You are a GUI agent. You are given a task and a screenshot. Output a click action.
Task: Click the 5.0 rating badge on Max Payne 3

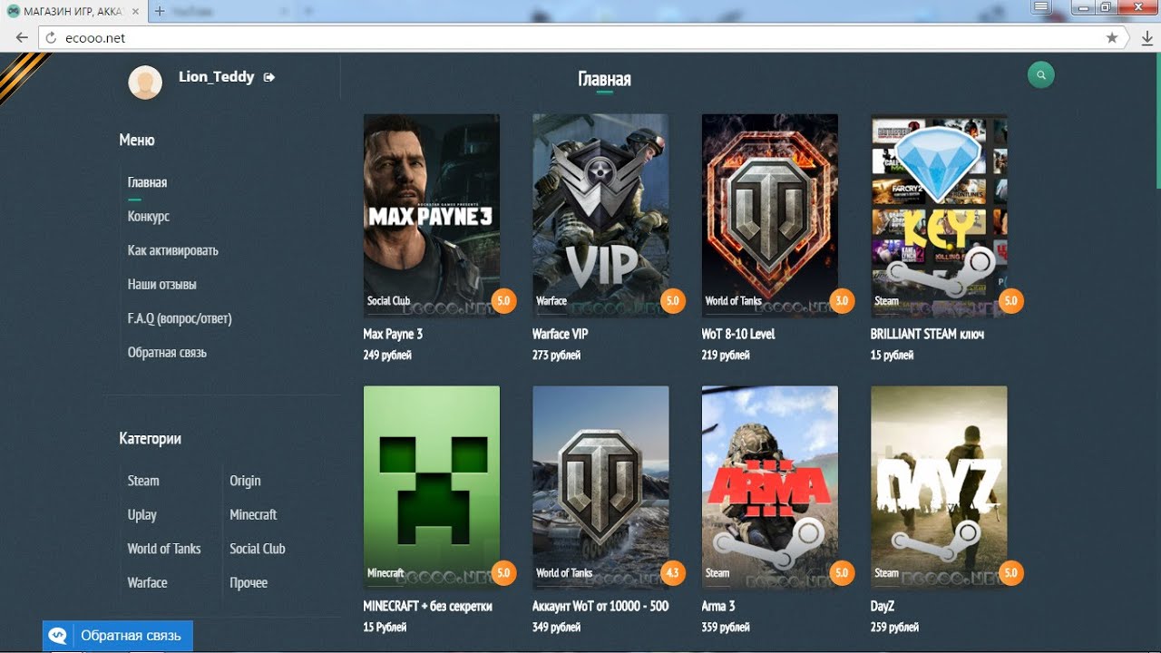point(503,300)
